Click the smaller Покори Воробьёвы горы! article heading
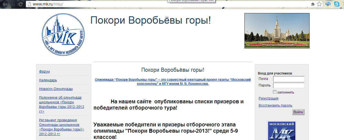Image resolution: width=344 pixels, height=140 pixels. pos(173,70)
